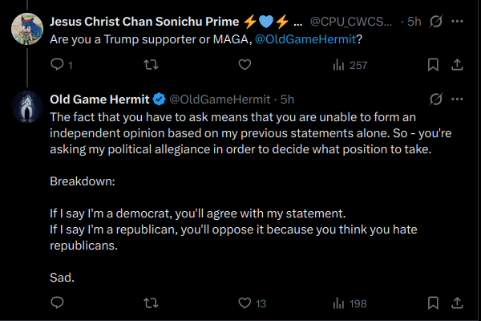Bookmark the Sonichu Prime tweet
481x321 pixels.
(x=433, y=65)
